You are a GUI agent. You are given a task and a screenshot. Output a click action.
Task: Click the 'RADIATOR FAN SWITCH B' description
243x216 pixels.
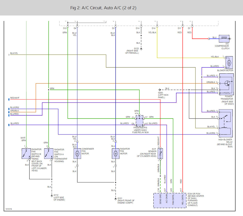pos(39,160)
